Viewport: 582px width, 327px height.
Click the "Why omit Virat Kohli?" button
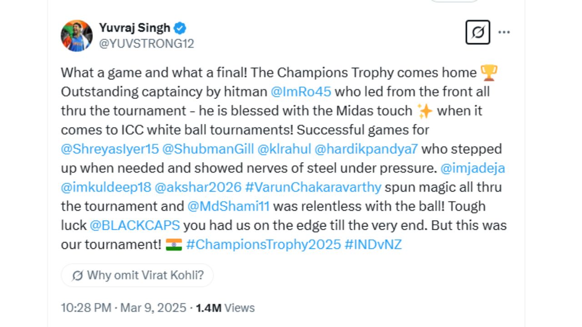coord(137,275)
